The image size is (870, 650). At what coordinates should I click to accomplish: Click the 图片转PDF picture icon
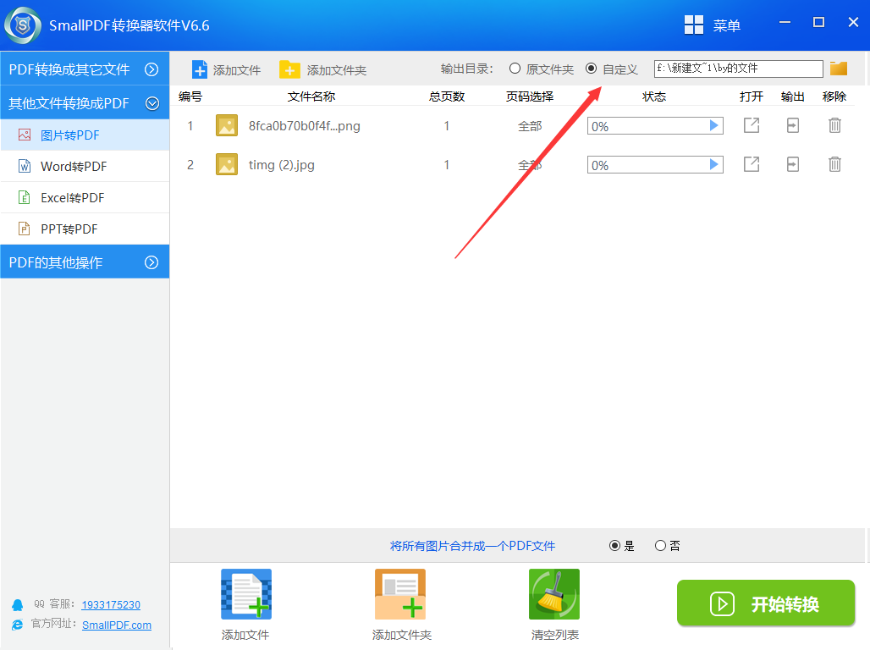click(25, 135)
